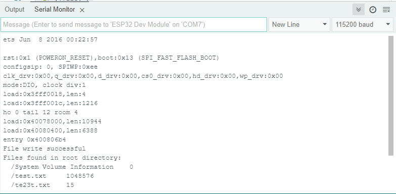Click the '/te23t.txt 15' entry

coord(42,185)
